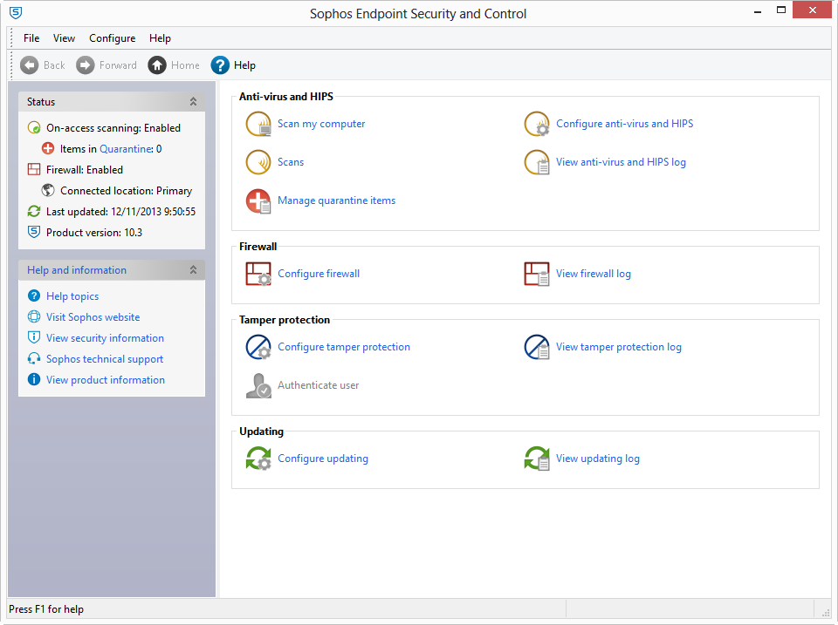Open the View updating log icon
838x625 pixels.
(x=537, y=459)
